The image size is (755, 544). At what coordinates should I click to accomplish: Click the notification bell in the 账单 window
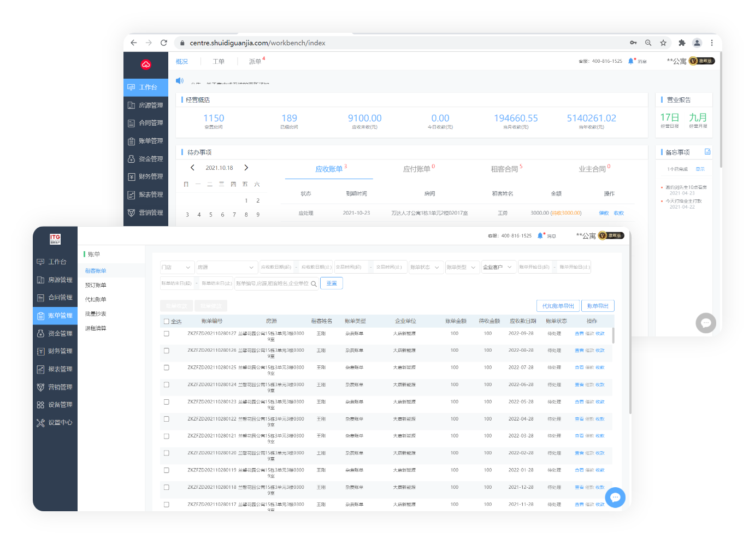point(540,236)
